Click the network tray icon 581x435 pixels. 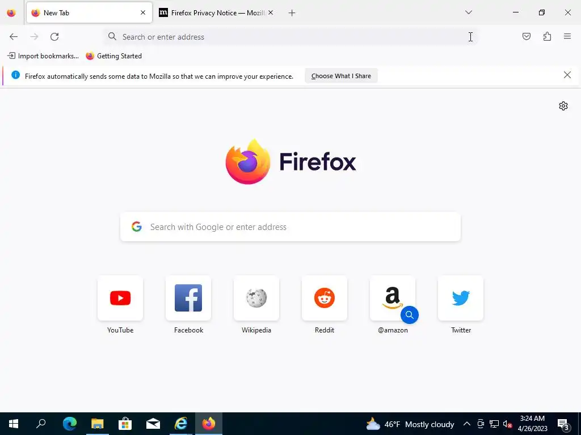494,424
